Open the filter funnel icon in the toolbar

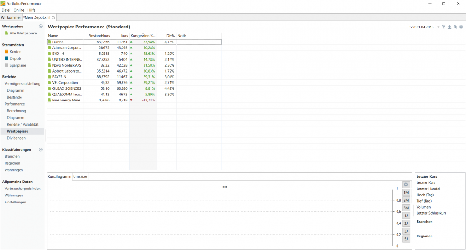click(x=444, y=27)
